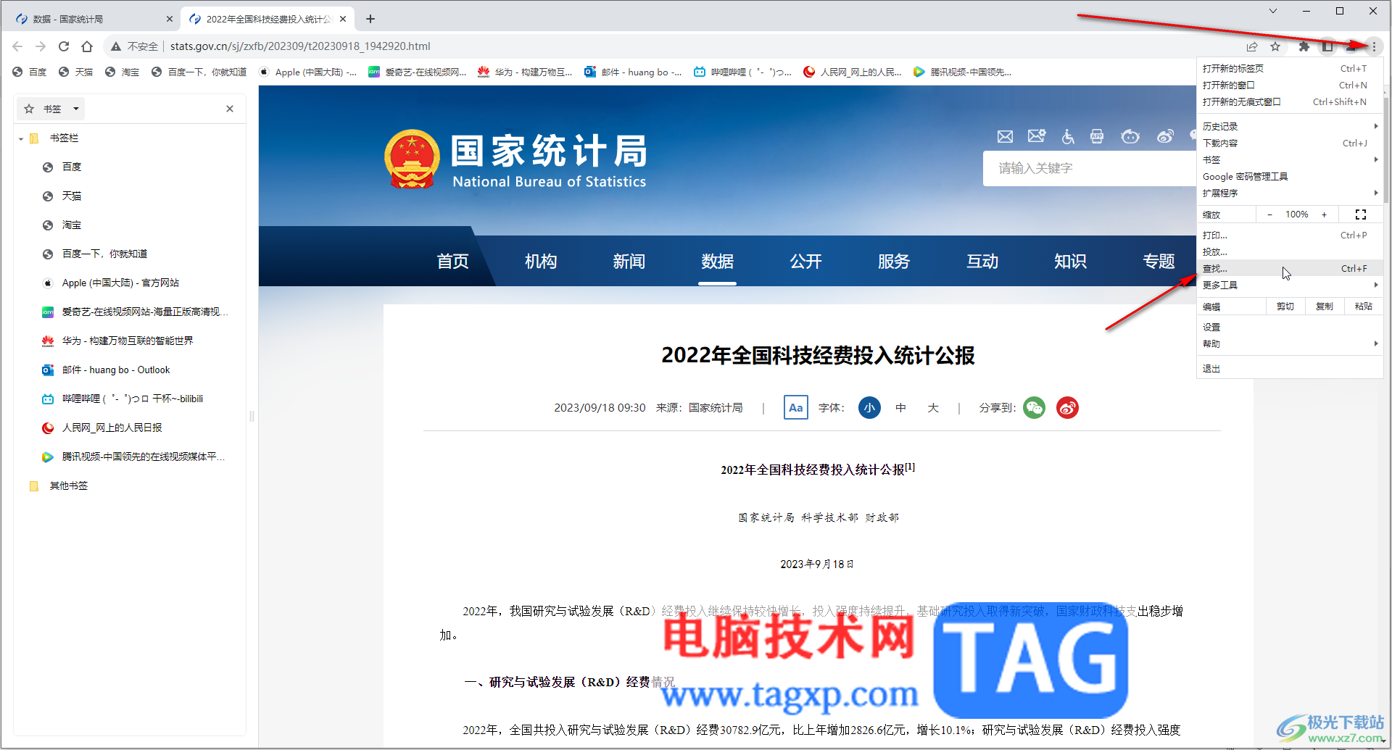Close the 2022年全国科技经费 tab

(x=343, y=19)
